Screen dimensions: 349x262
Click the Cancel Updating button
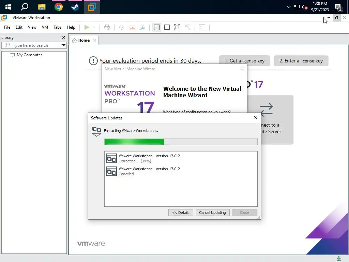(x=213, y=213)
